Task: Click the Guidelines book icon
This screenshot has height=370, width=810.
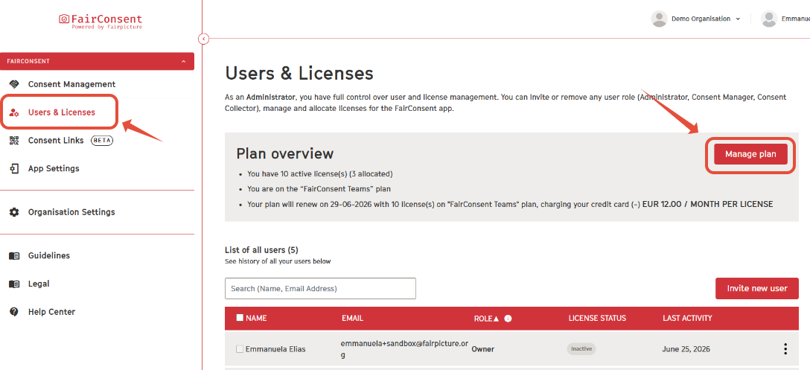Action: click(x=14, y=256)
